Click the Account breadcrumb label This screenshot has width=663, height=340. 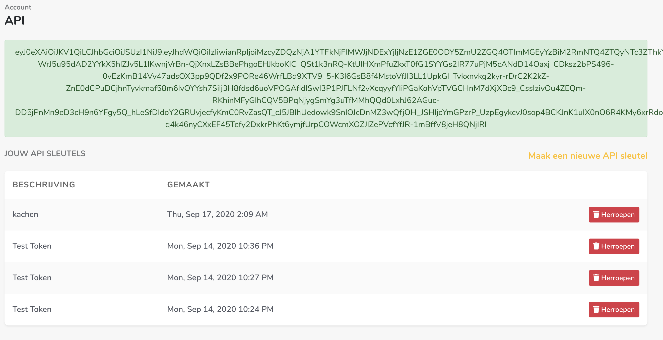18,7
